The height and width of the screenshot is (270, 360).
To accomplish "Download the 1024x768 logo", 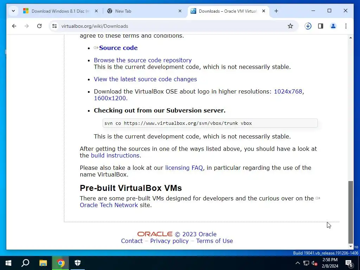I will point(288,91).
